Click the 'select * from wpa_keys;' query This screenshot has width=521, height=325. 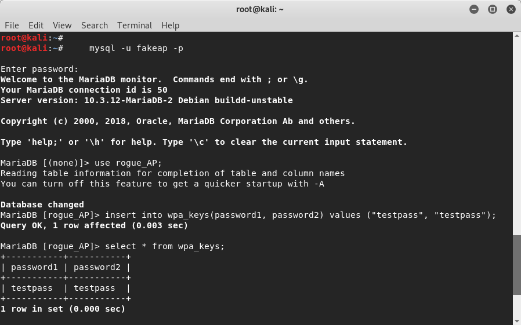point(165,246)
